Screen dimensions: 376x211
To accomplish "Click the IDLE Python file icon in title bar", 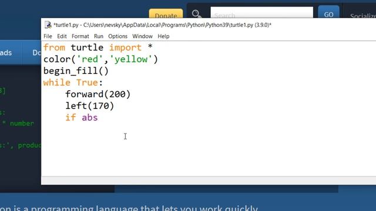I will click(x=48, y=25).
